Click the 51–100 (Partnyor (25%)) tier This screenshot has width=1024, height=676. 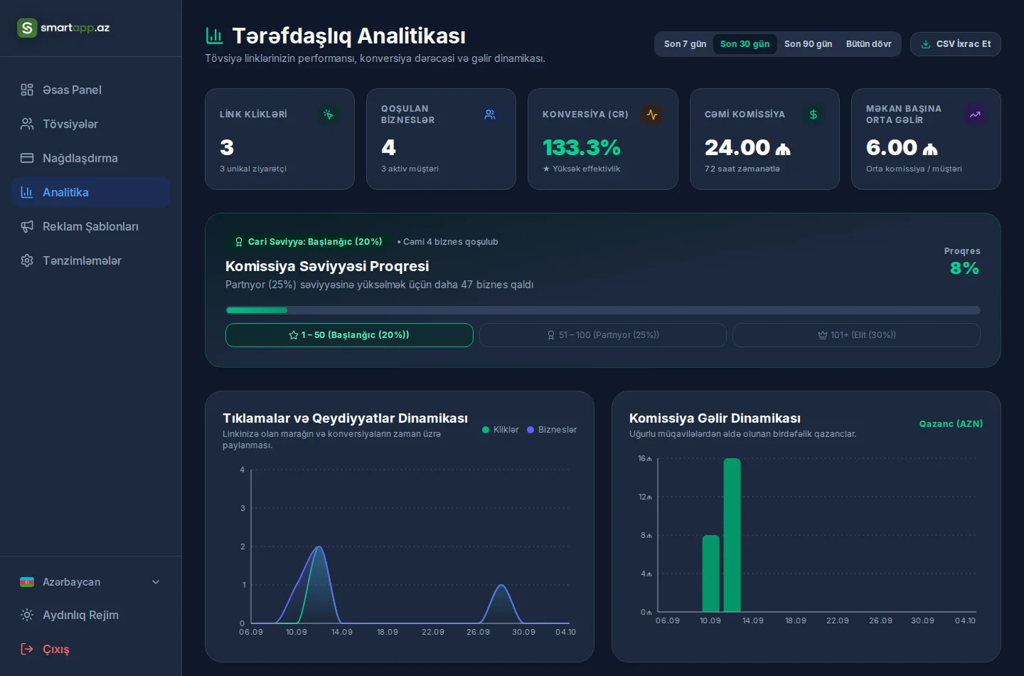(x=603, y=335)
